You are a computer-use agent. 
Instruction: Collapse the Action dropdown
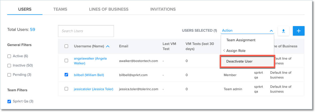pyautogui.click(x=271, y=31)
